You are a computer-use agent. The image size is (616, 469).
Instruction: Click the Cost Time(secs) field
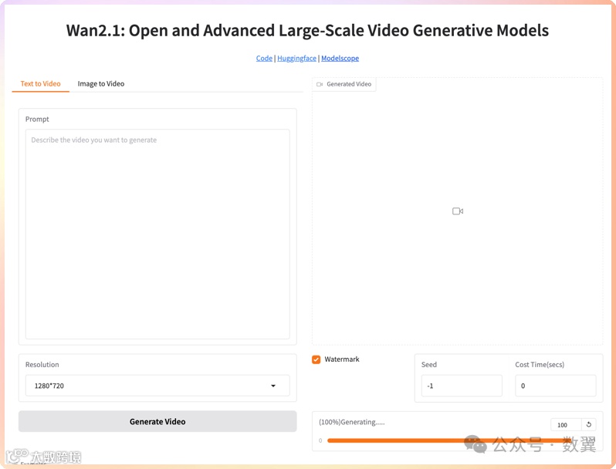click(x=556, y=386)
